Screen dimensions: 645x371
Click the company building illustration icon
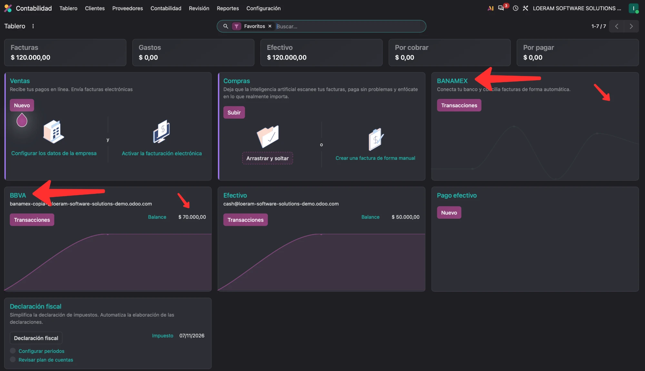point(54,131)
